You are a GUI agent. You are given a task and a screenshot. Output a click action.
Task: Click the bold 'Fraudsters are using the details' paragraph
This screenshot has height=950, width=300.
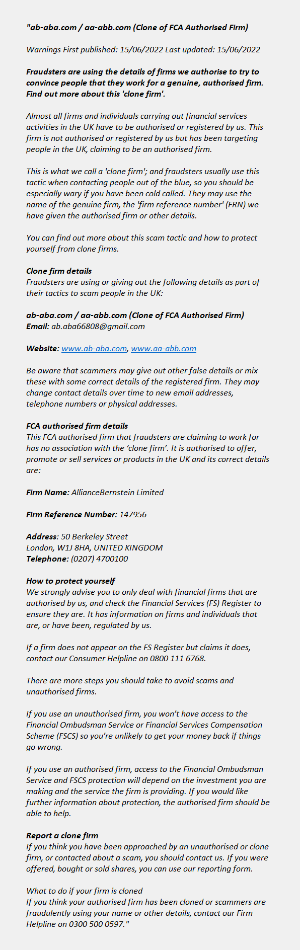(145, 83)
